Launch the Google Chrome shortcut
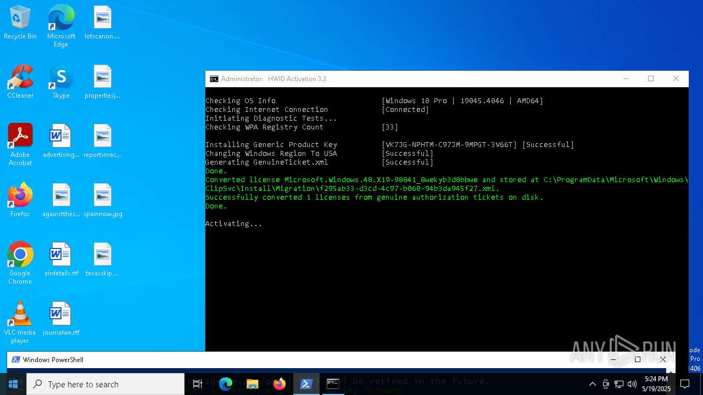 point(20,263)
